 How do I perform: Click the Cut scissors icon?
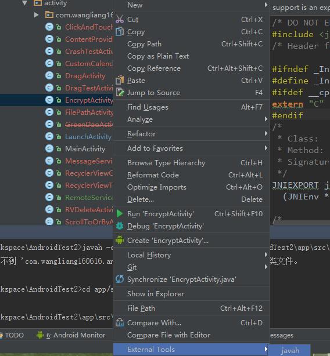click(120, 19)
